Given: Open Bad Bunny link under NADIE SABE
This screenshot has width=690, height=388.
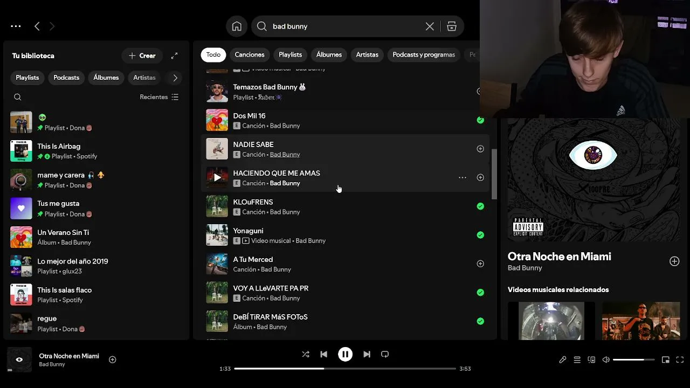Looking at the screenshot, I should (285, 155).
